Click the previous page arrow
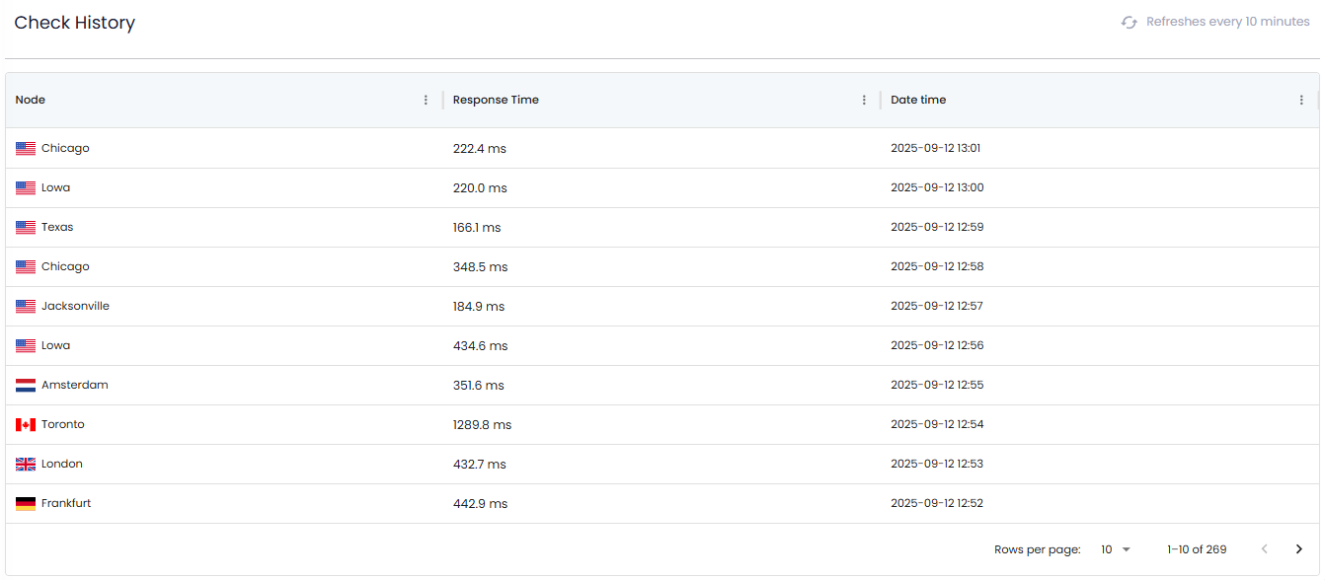The image size is (1325, 580). pyautogui.click(x=1265, y=549)
